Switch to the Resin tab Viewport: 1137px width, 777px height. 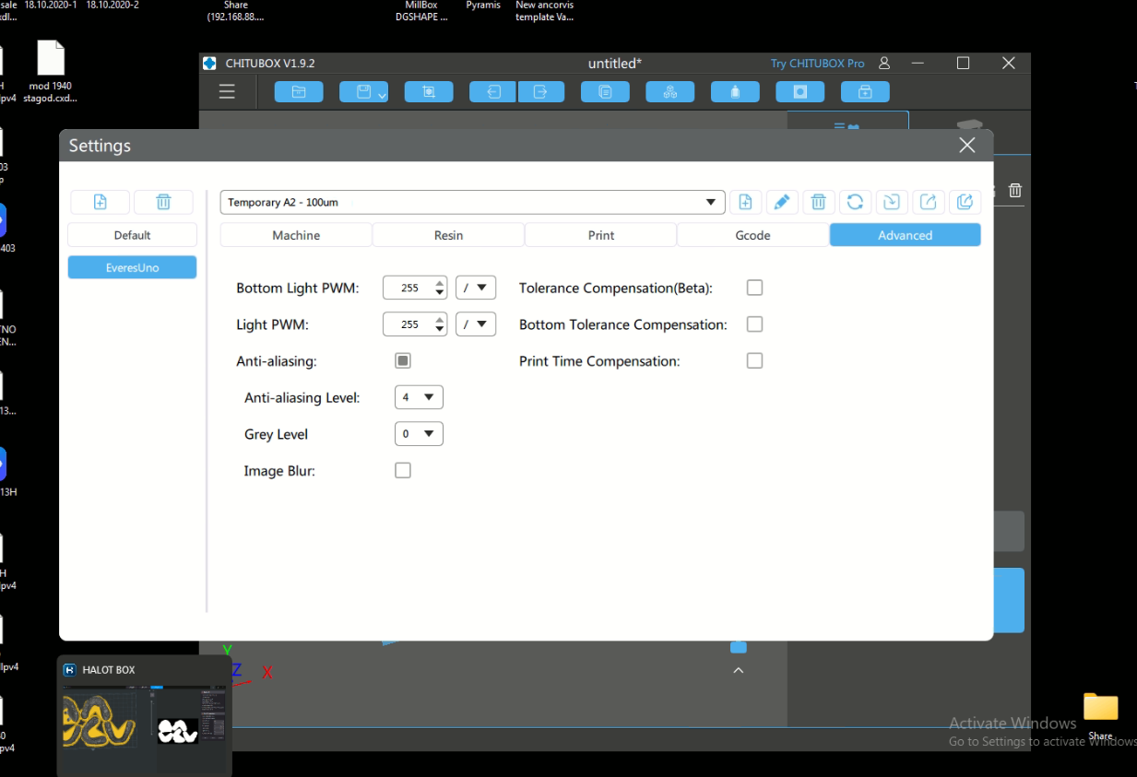click(448, 235)
